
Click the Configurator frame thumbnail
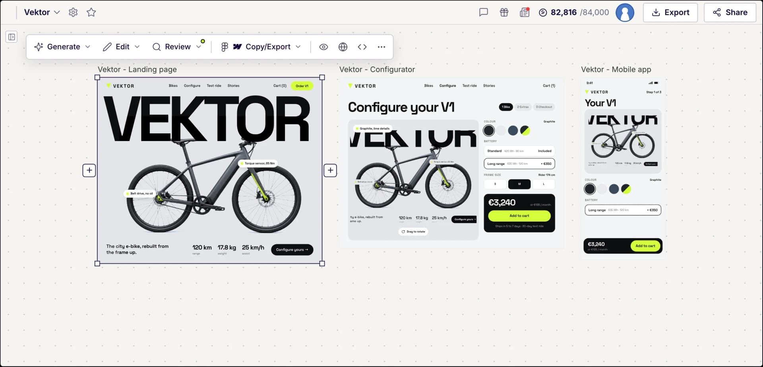click(451, 163)
